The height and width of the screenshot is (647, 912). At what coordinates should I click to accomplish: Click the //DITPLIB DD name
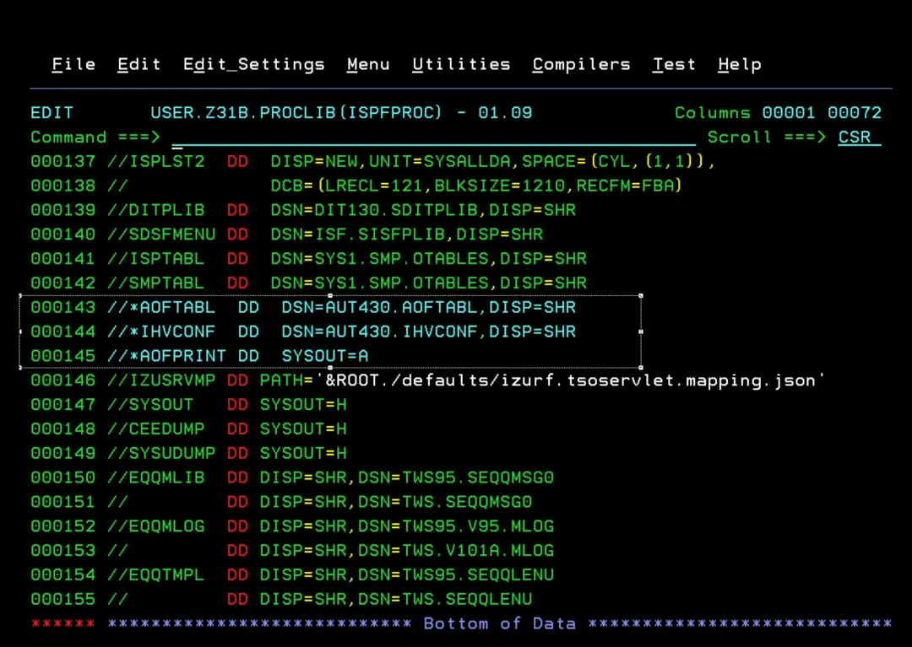[156, 210]
